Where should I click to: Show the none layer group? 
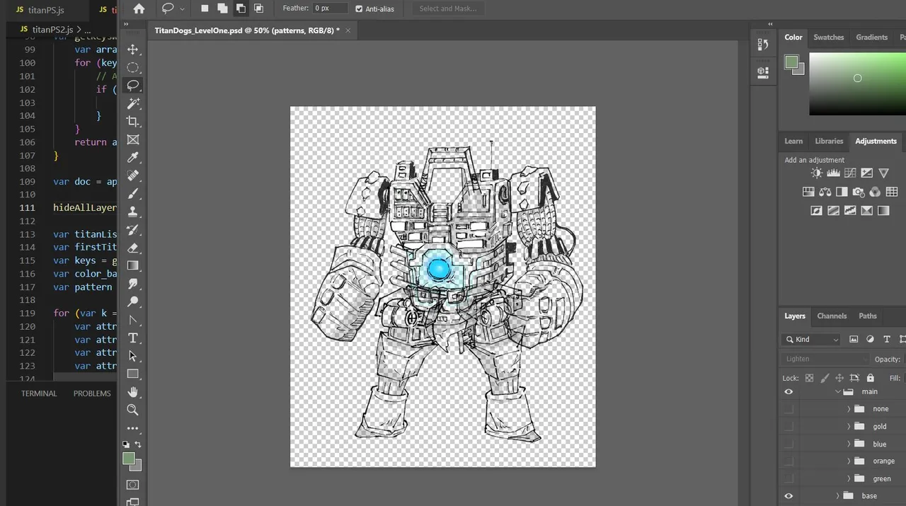[x=789, y=409]
